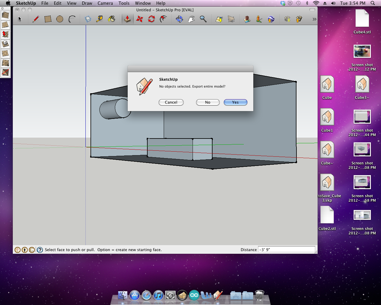Dismiss the export dialog with Cancel
The image size is (381, 305).
[x=171, y=102]
